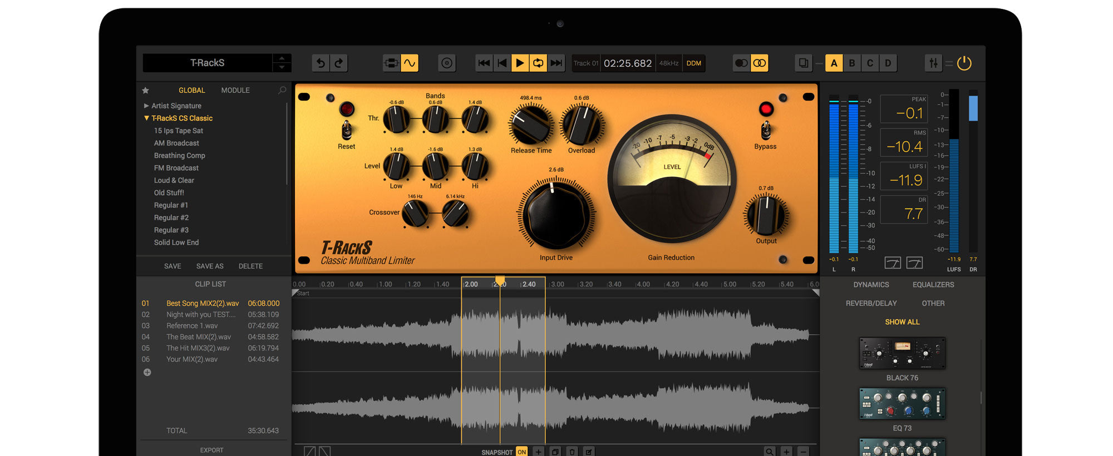
Task: Load the Loud & Clear preset
Action: coord(174,180)
